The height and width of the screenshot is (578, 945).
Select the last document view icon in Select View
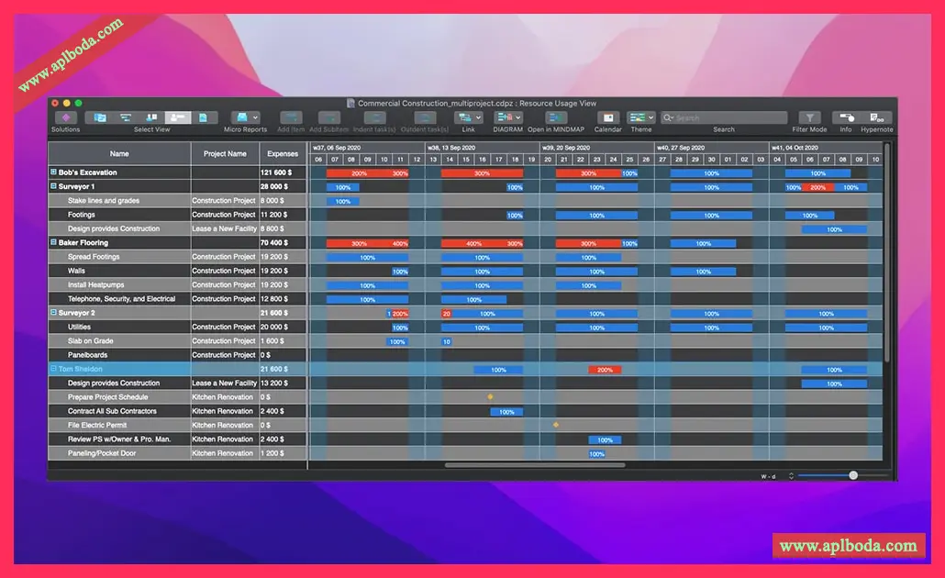pos(204,117)
